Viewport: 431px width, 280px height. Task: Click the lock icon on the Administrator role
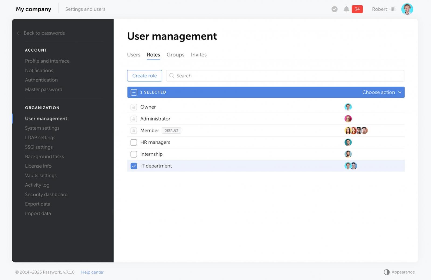134,119
